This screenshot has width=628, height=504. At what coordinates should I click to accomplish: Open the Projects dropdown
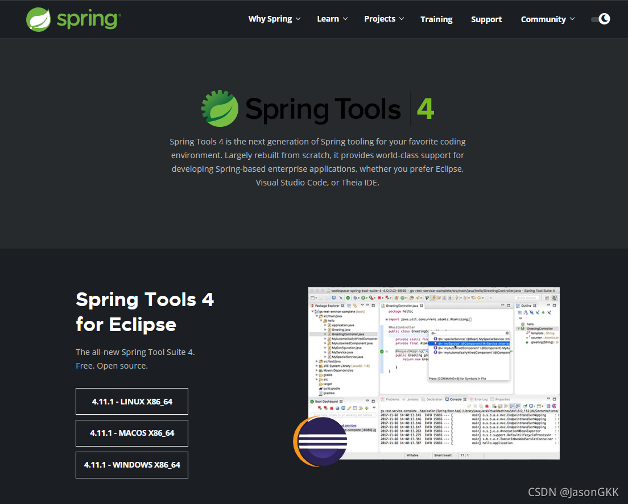(x=384, y=19)
